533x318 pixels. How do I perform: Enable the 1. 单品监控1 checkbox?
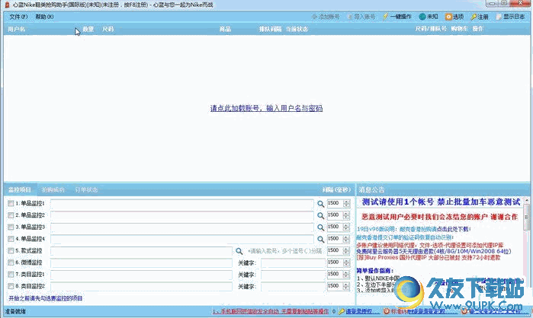pos(11,203)
